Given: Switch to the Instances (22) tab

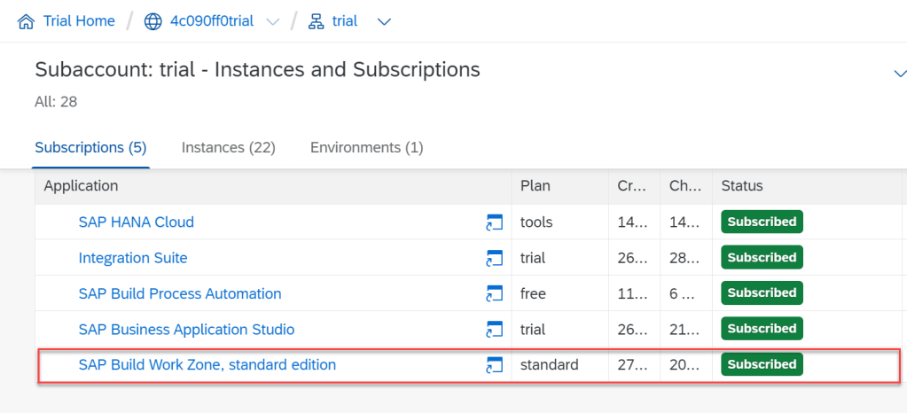Looking at the screenshot, I should tap(228, 147).
